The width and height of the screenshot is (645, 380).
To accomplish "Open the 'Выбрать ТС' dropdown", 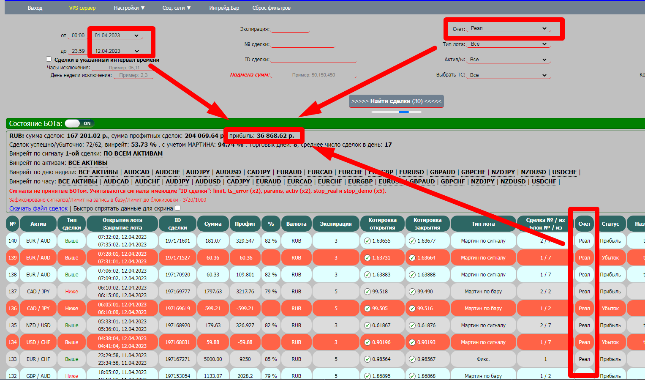I will click(509, 75).
